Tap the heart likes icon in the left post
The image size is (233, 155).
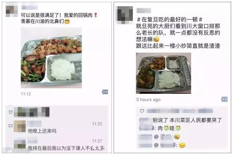pos(11,112)
